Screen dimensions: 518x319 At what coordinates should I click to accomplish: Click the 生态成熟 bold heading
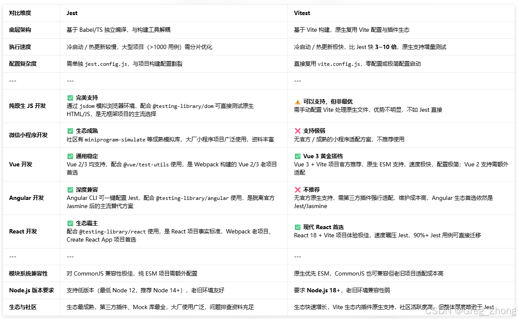click(x=87, y=131)
